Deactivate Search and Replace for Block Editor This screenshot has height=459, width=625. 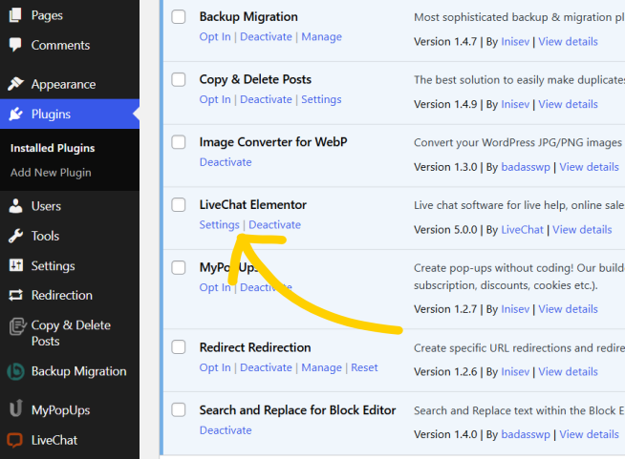point(226,430)
